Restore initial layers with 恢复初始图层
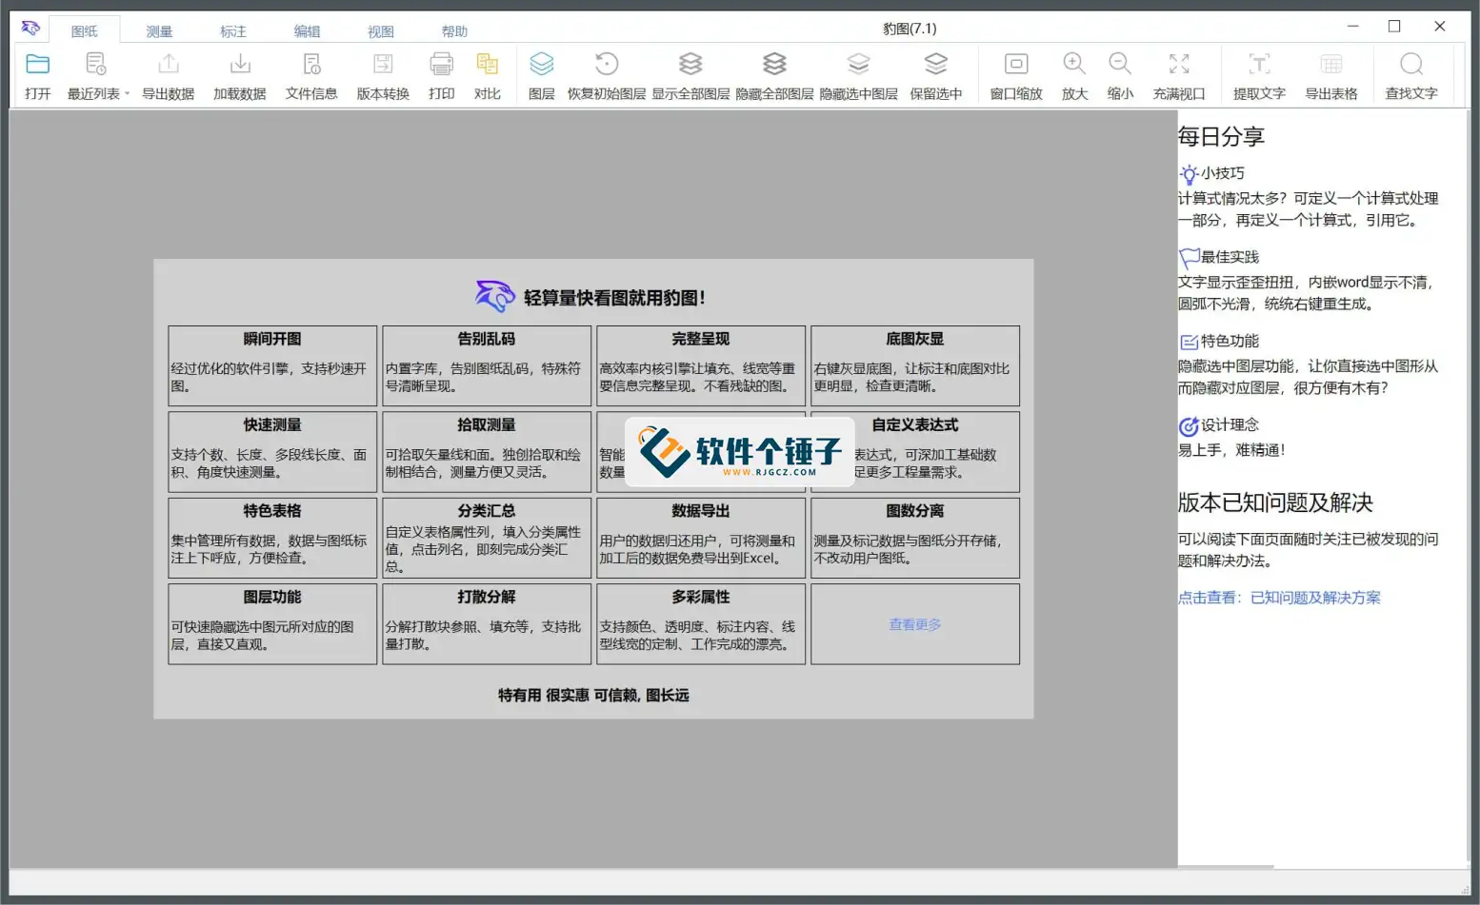The height and width of the screenshot is (905, 1480). [606, 74]
